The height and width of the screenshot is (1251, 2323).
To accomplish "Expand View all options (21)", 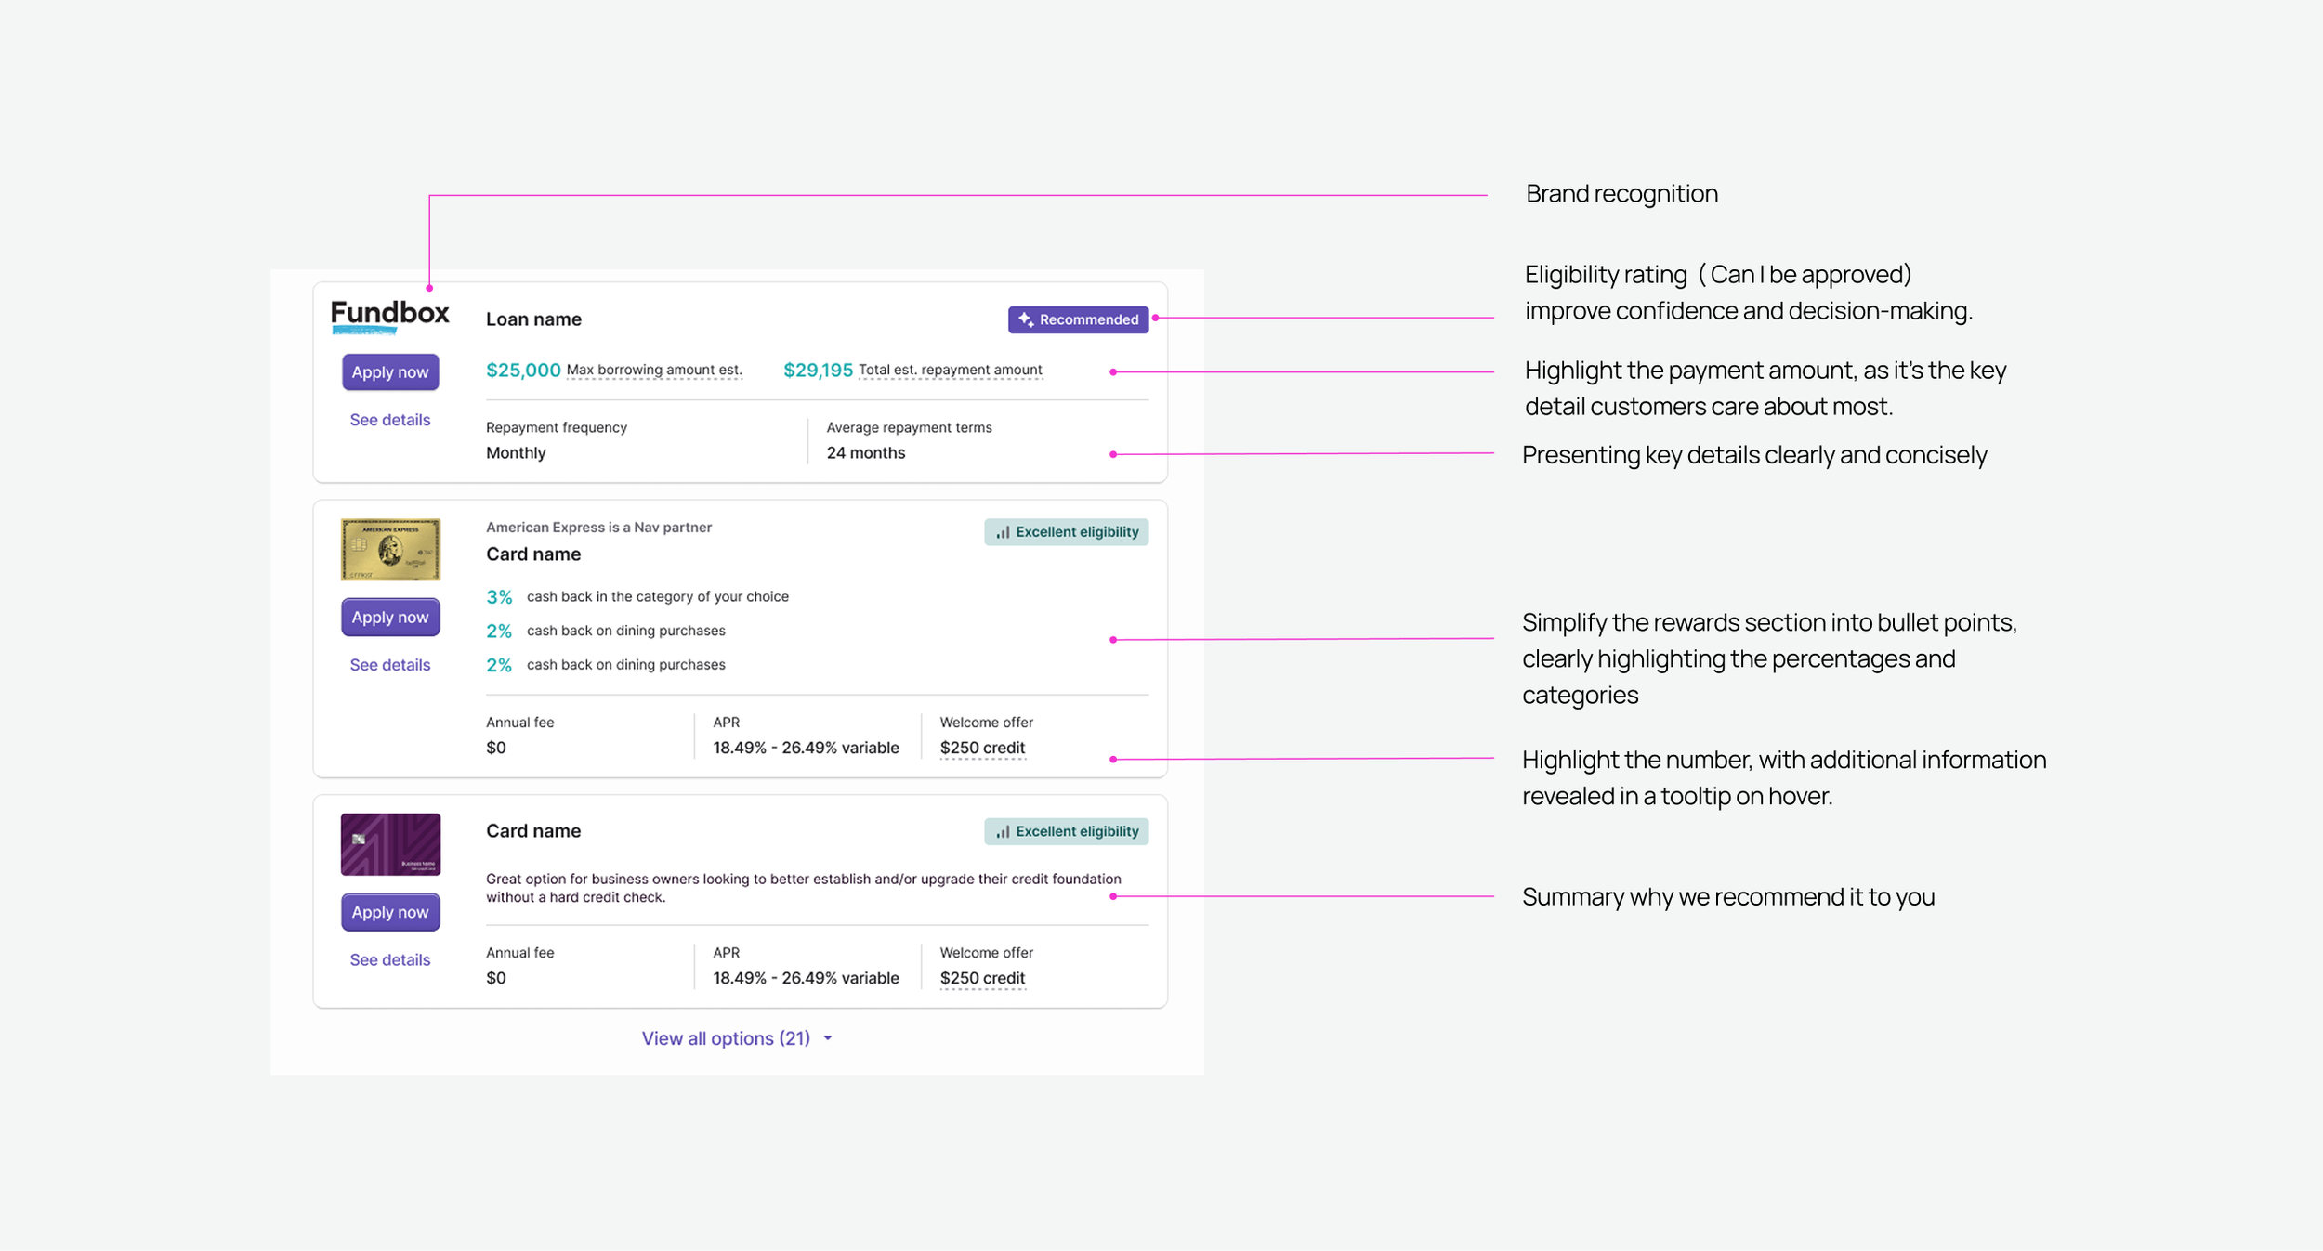I will pyautogui.click(x=726, y=1038).
